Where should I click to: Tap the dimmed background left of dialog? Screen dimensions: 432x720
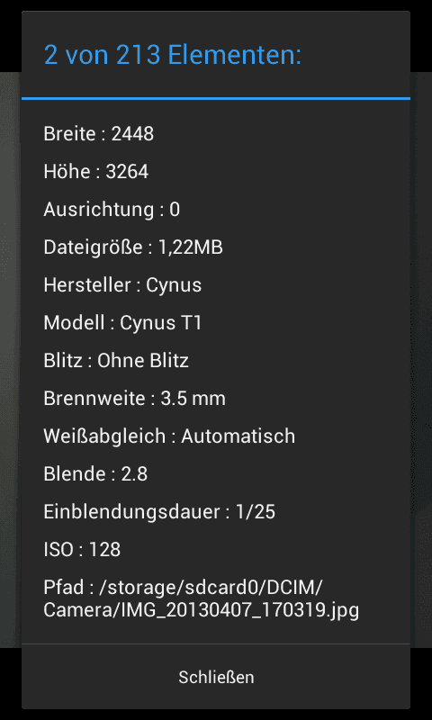(x=11, y=358)
